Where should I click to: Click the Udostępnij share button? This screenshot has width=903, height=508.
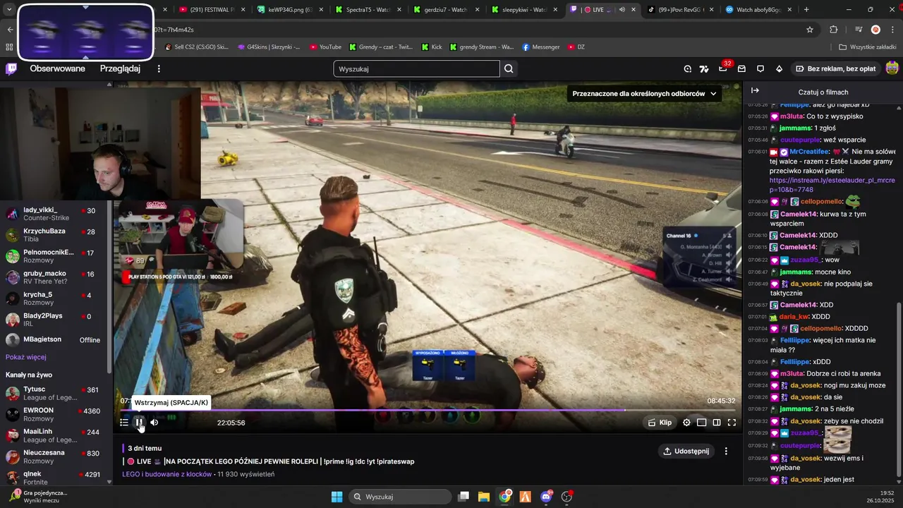coord(686,451)
